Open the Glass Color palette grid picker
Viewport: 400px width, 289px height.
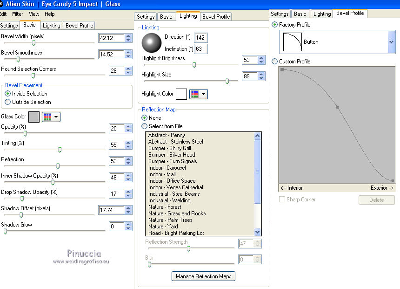click(51, 117)
